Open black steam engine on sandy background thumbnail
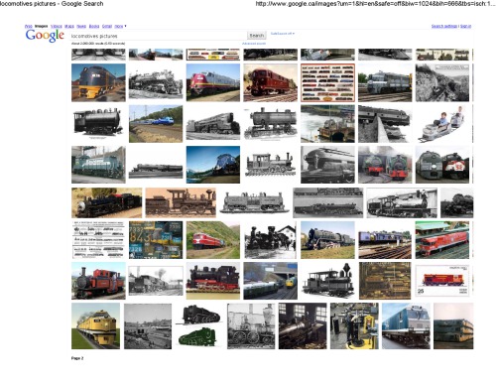The image size is (496, 383). click(x=107, y=202)
